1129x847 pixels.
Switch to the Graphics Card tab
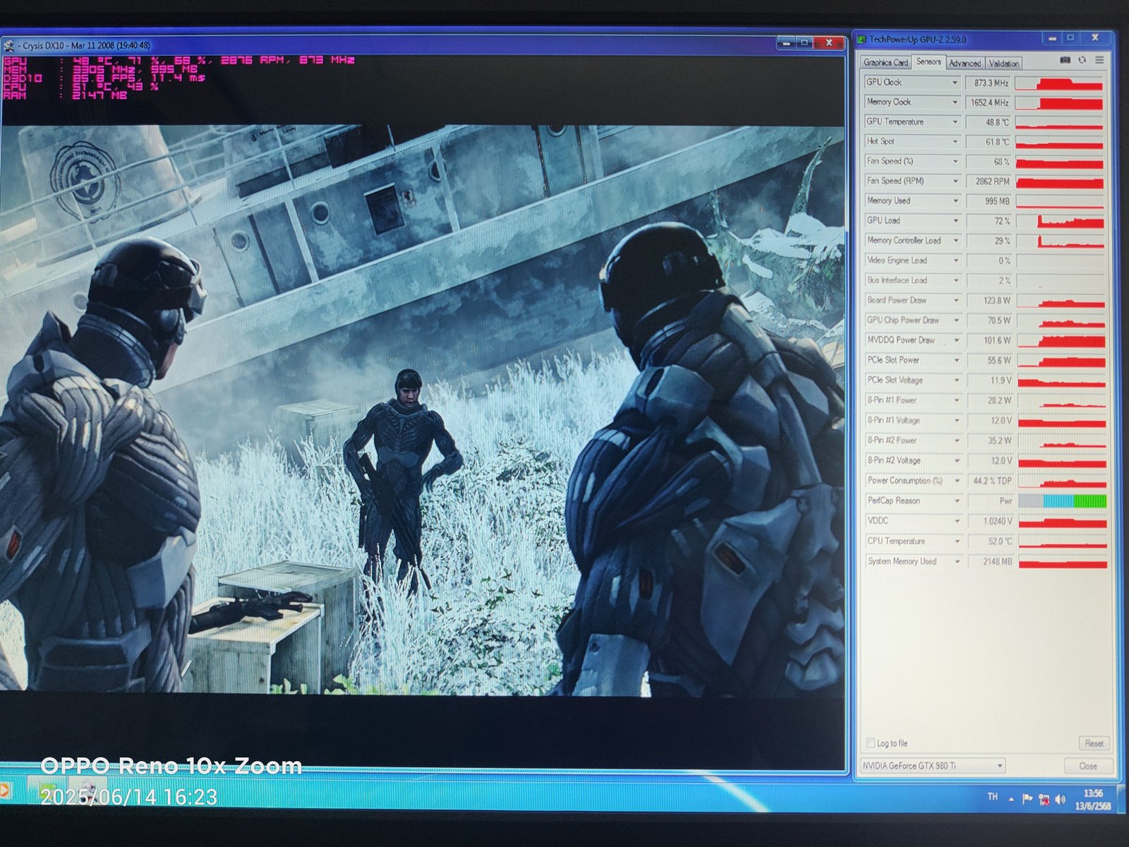[x=886, y=63]
